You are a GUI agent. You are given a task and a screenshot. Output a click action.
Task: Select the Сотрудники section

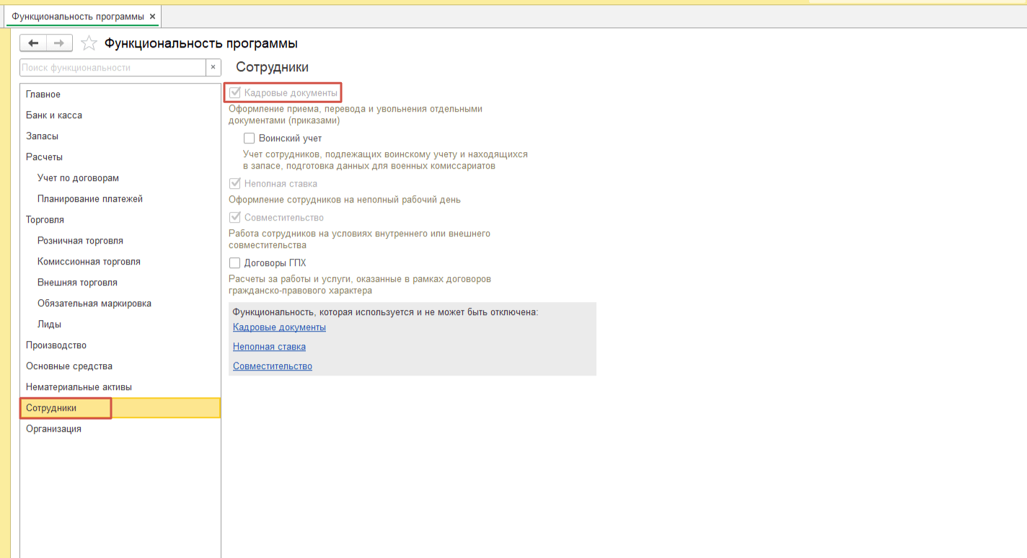(x=120, y=408)
